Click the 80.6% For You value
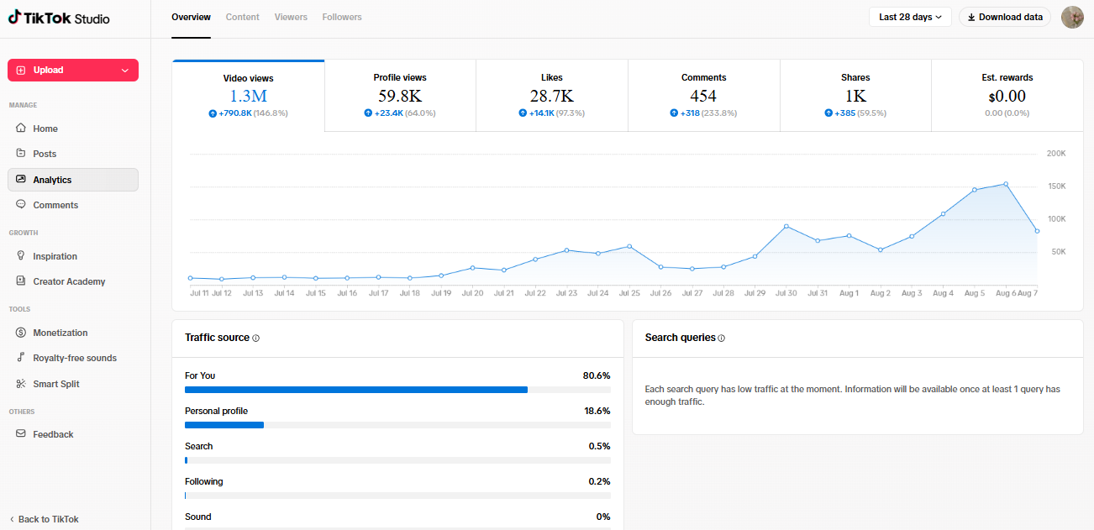The image size is (1094, 530). [597, 375]
